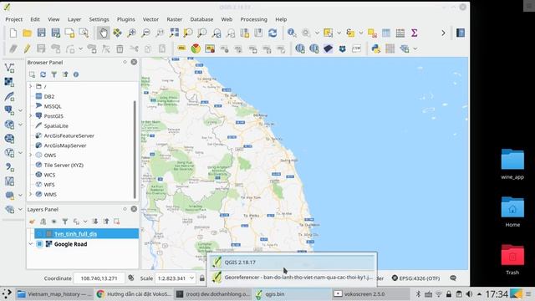This screenshot has width=535, height=301.
Task: Open the Layer menu
Action: [74, 19]
